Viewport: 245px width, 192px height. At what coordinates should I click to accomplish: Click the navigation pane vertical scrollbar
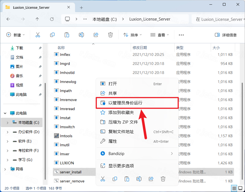tap(45, 131)
